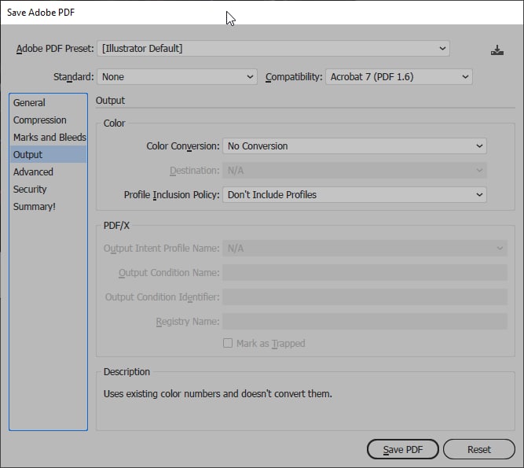Click the Description group label
This screenshot has height=468, width=524.
126,372
